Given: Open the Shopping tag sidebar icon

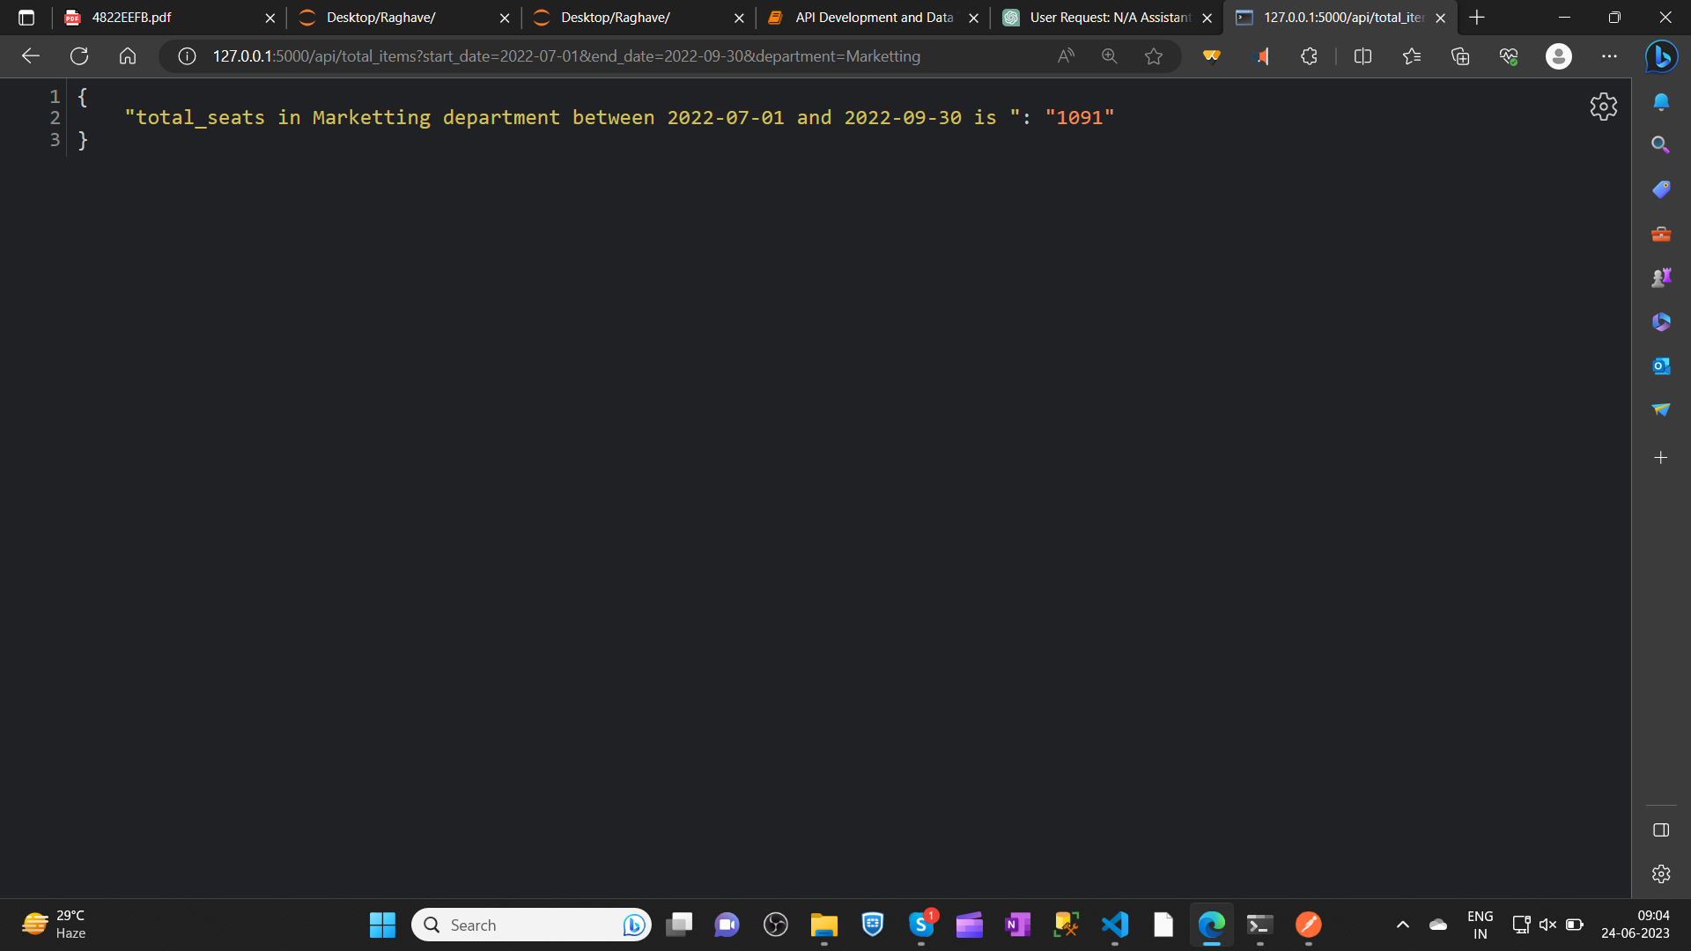Looking at the screenshot, I should pyautogui.click(x=1661, y=188).
